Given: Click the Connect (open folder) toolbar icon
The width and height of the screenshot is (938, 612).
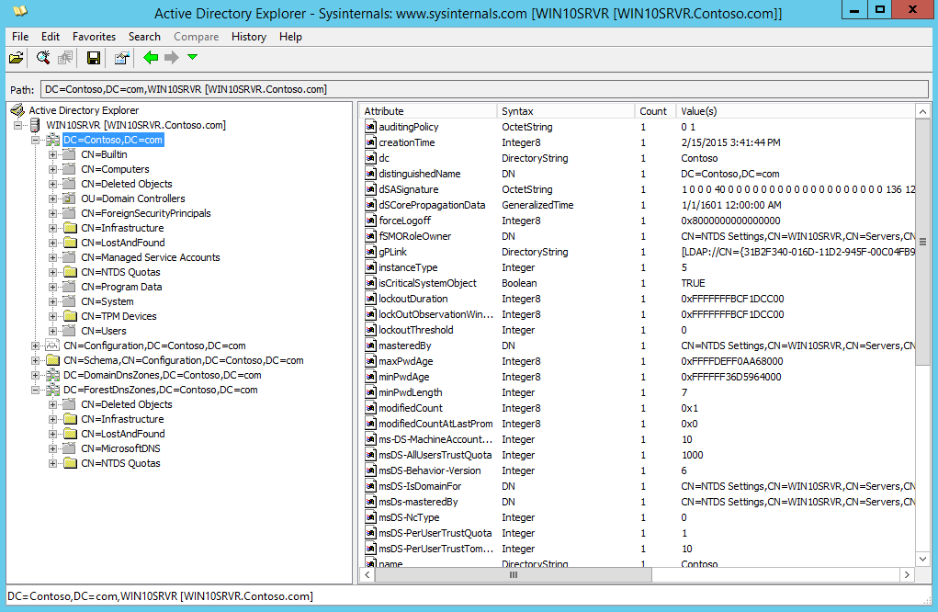Looking at the screenshot, I should [17, 58].
